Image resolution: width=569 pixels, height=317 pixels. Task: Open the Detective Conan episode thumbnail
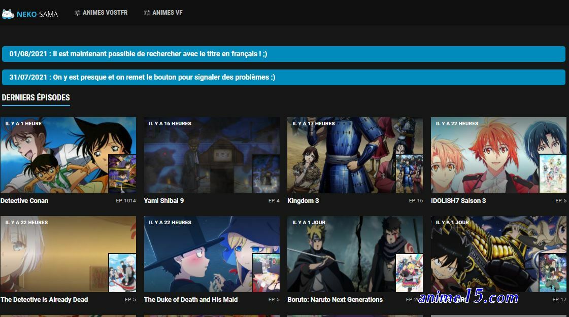pyautogui.click(x=68, y=155)
